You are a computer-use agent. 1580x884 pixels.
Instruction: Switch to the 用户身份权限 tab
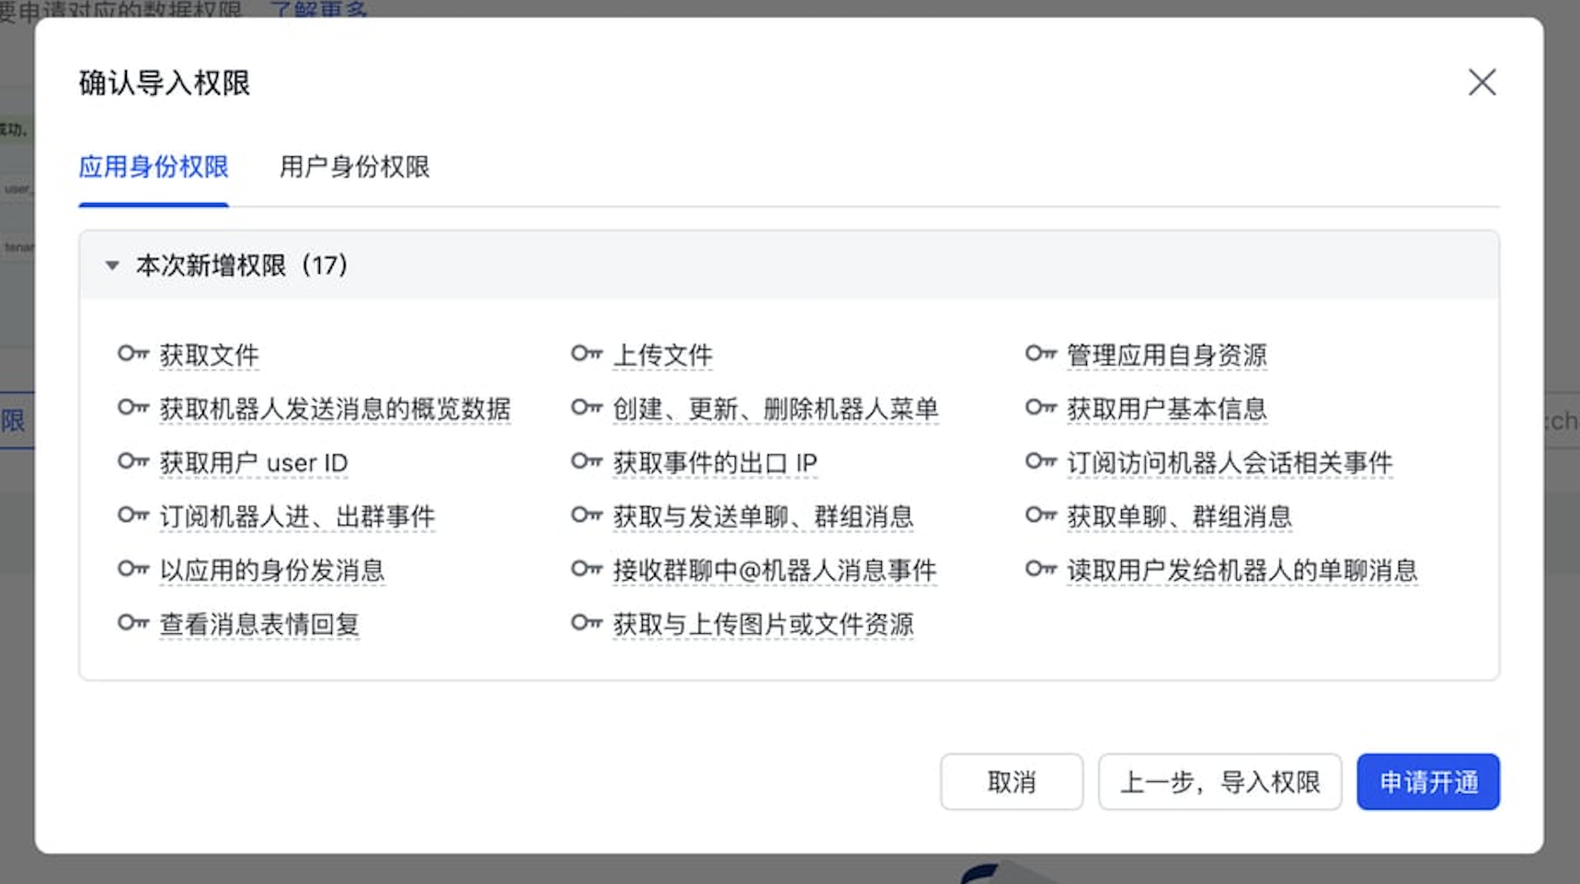354,167
